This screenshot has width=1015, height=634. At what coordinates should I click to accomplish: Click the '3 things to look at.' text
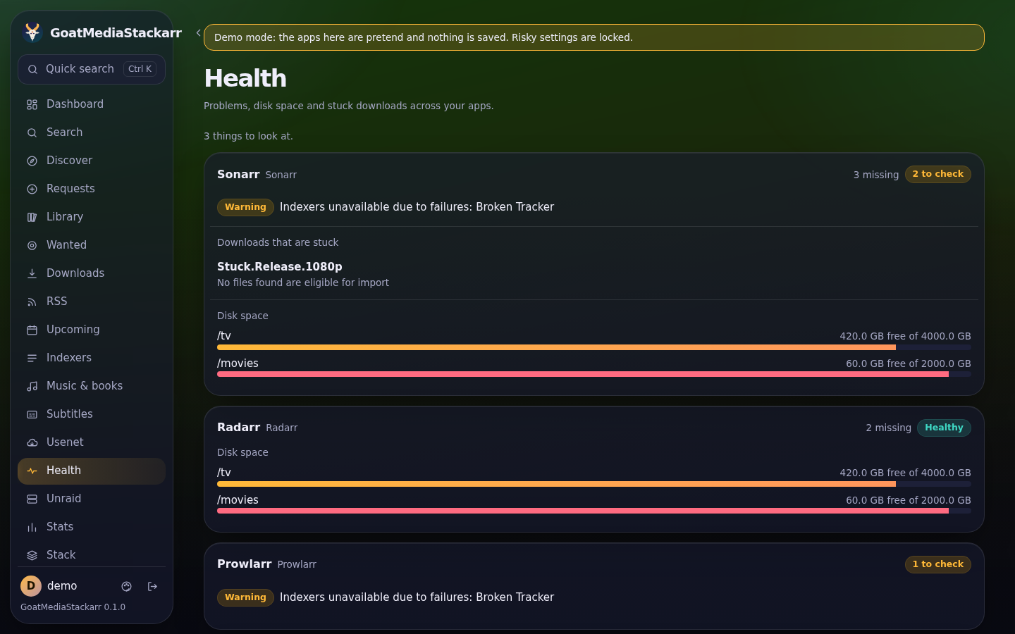(x=248, y=136)
